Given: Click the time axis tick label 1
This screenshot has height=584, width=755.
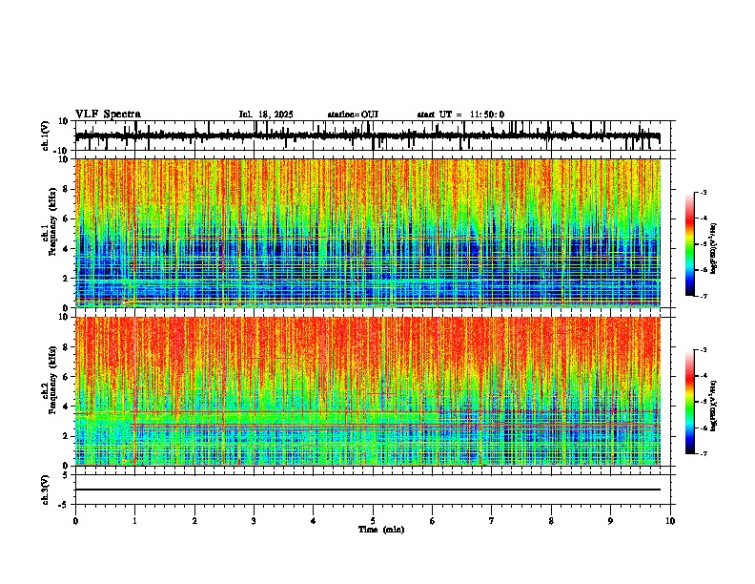Looking at the screenshot, I should pyautogui.click(x=134, y=521).
